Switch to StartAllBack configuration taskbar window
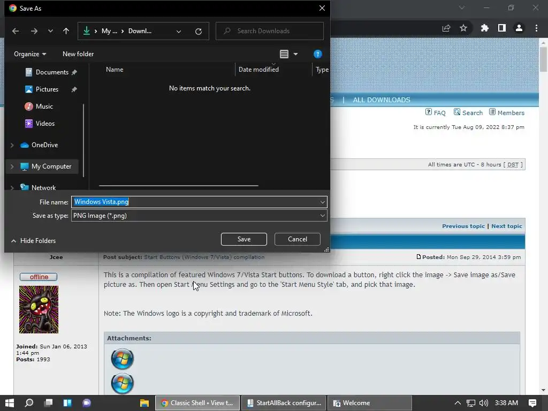The height and width of the screenshot is (411, 548). 284,403
